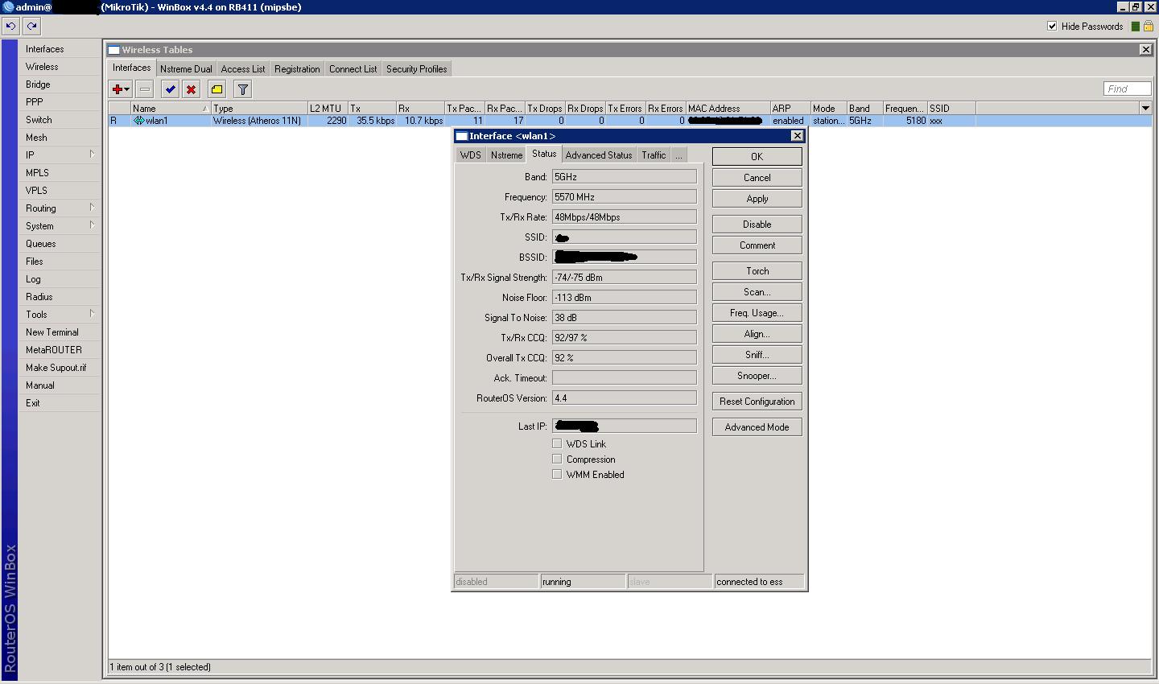The height and width of the screenshot is (684, 1159).
Task: Open the Filter funnel icon
Action: tap(242, 89)
